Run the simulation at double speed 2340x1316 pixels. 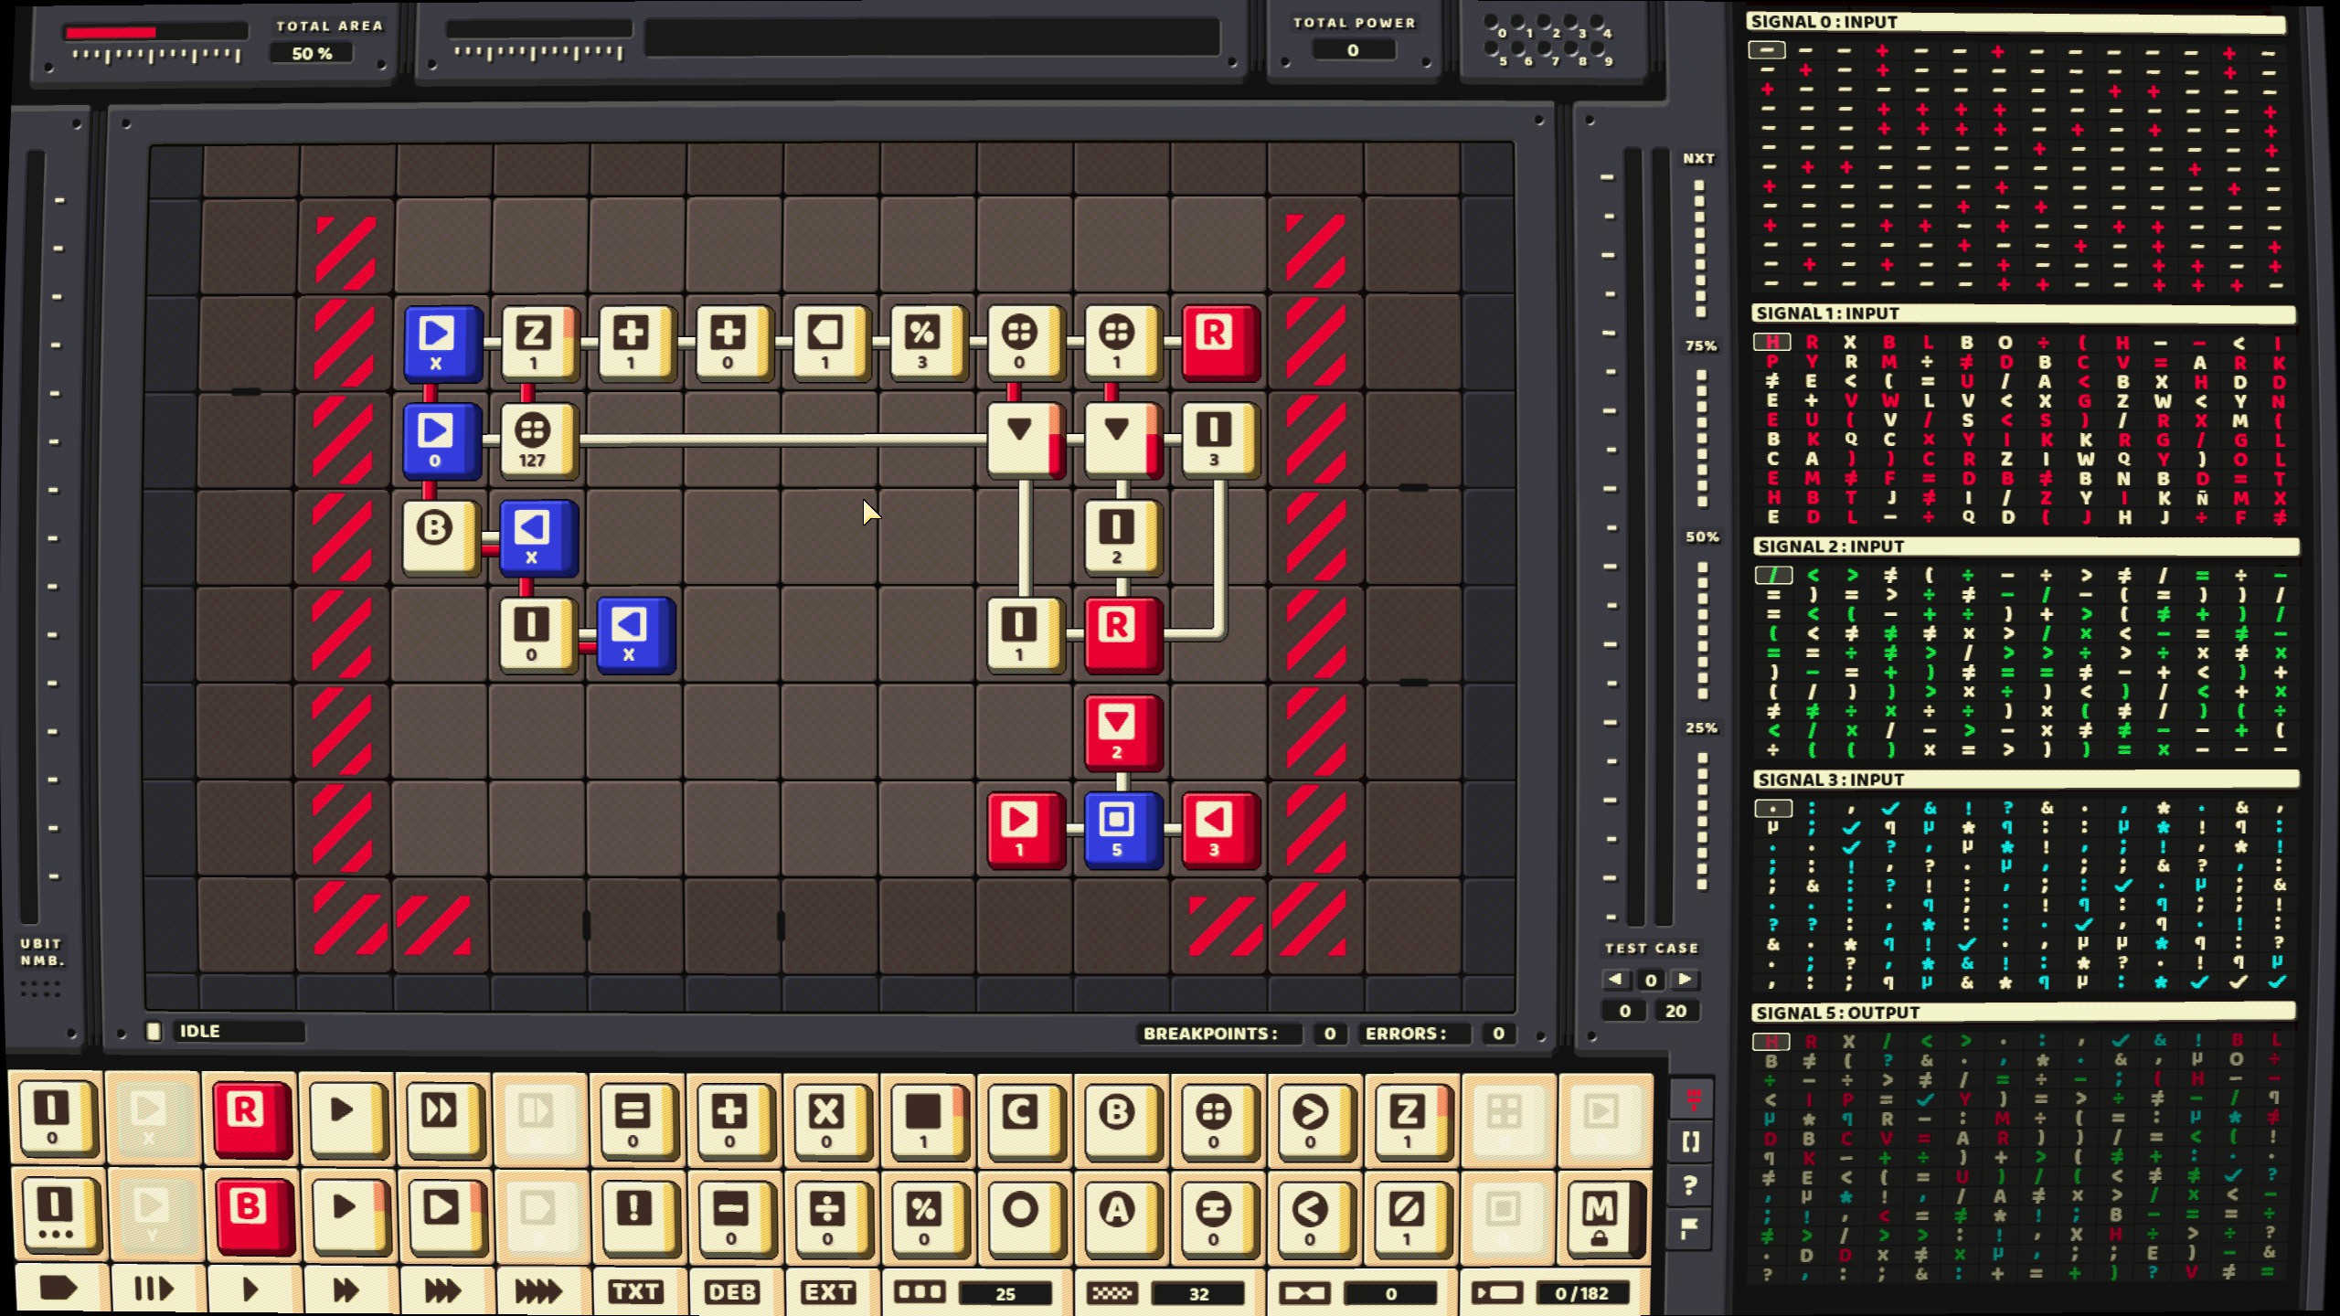point(346,1289)
